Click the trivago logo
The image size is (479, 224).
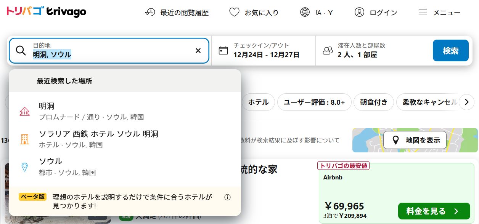click(46, 12)
